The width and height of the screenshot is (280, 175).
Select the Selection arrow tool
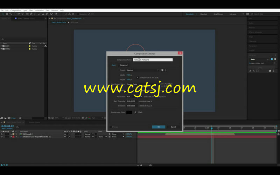(x=3, y=14)
